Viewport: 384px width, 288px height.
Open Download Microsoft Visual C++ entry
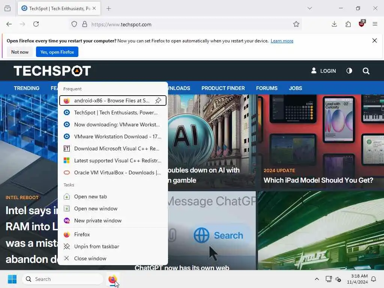pos(112,148)
